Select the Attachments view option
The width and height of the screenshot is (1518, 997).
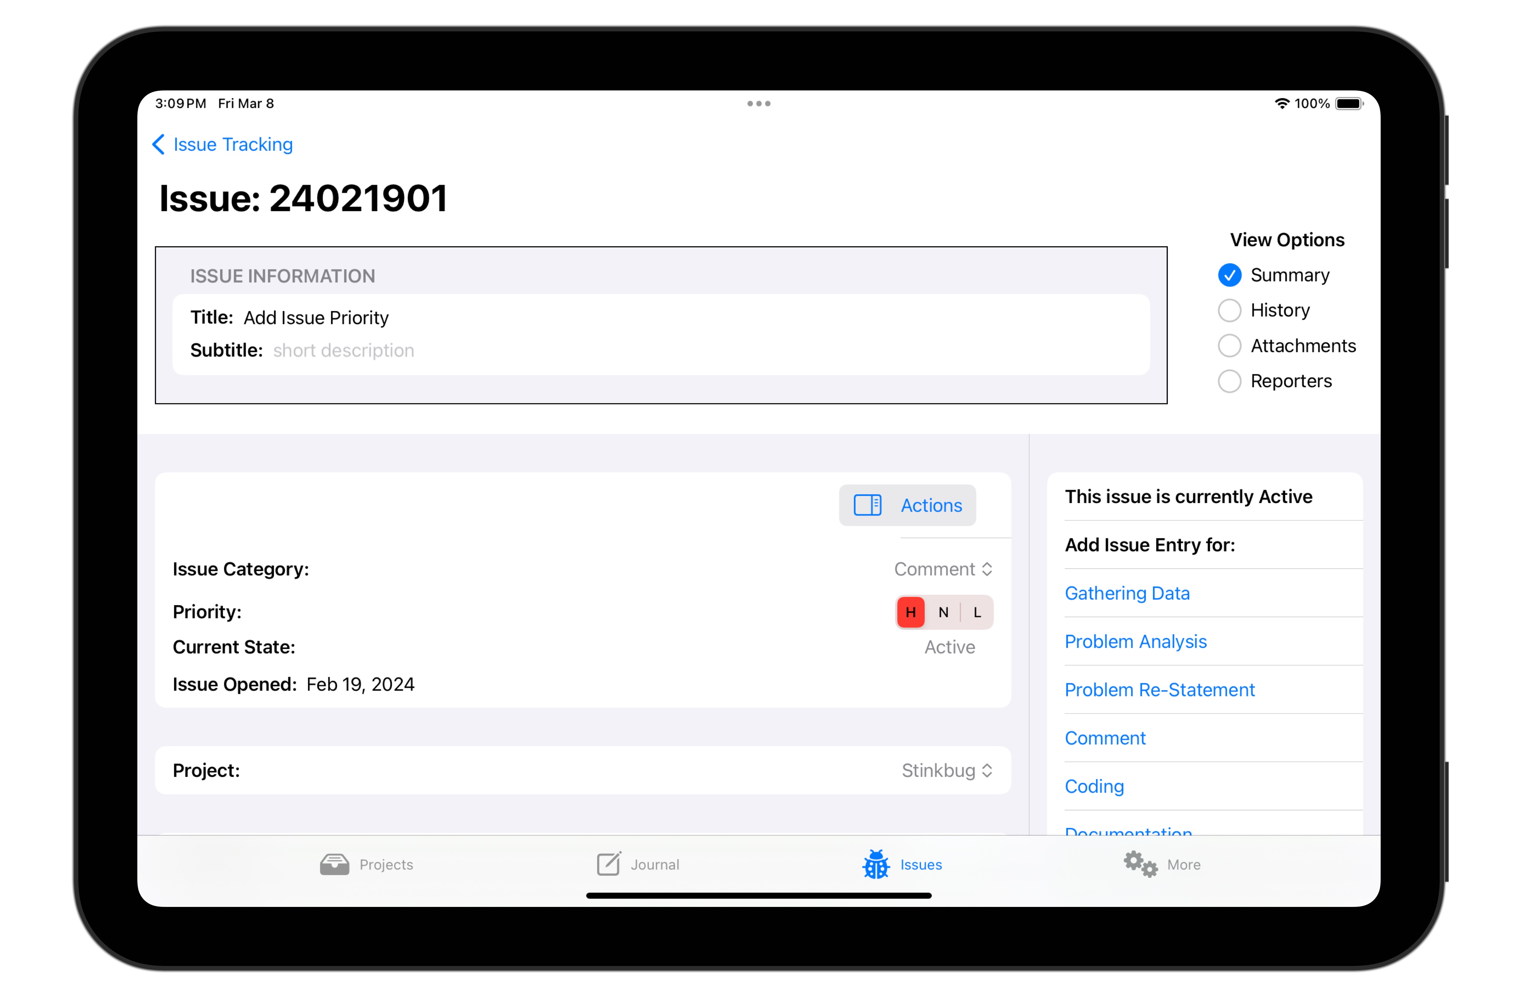[x=1229, y=346]
